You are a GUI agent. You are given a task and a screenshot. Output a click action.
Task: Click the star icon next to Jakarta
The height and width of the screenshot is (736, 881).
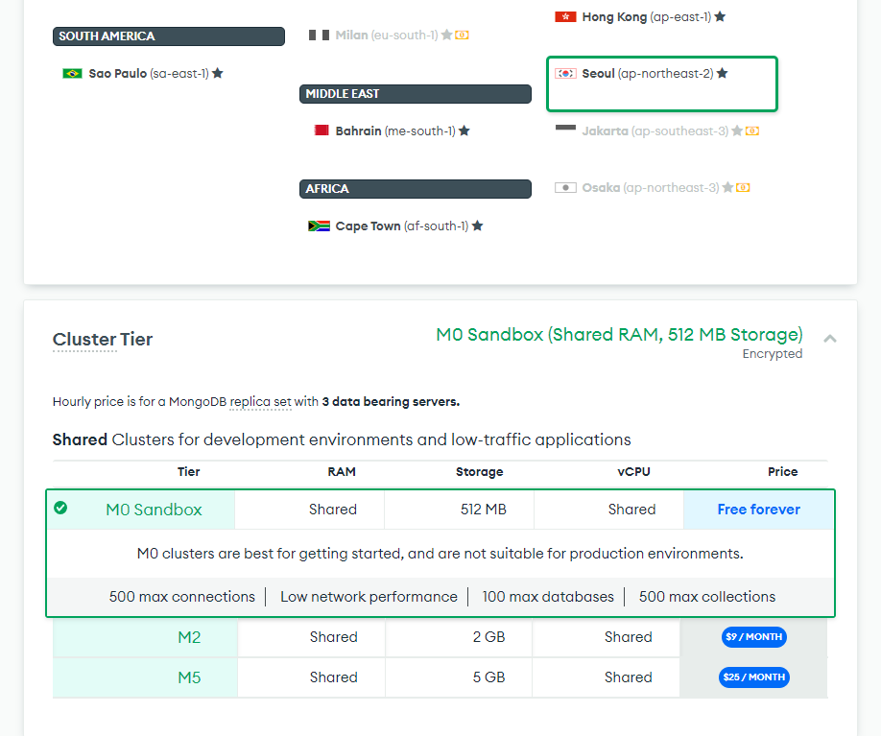click(737, 131)
